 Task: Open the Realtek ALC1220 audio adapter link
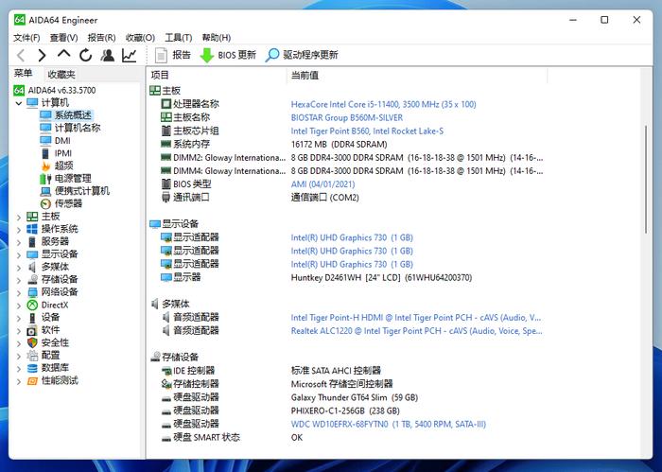[416, 331]
